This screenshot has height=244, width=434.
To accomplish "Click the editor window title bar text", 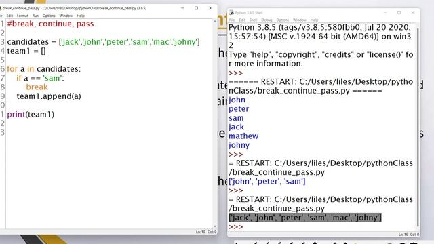I will (x=75, y=8).
